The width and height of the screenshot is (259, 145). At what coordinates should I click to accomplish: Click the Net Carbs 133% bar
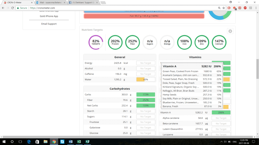146,105
